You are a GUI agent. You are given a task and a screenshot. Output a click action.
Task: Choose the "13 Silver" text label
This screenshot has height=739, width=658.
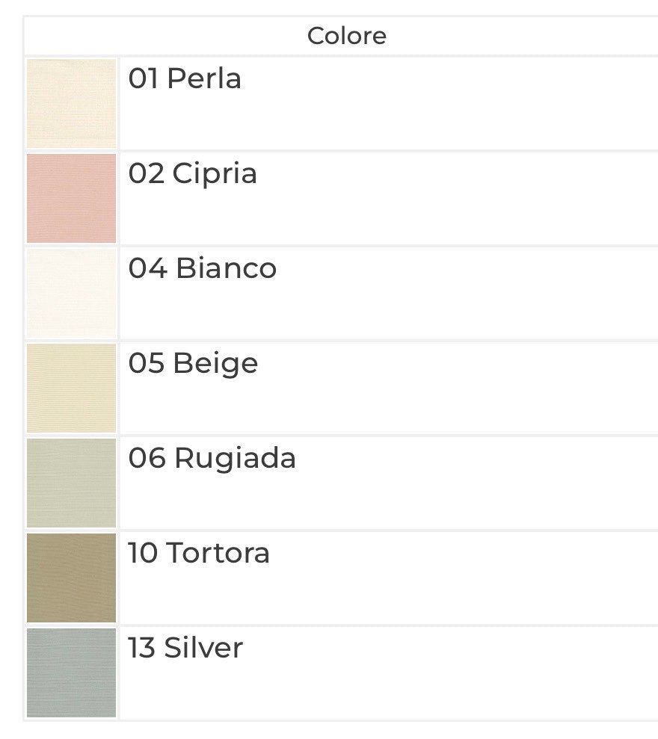(x=185, y=648)
